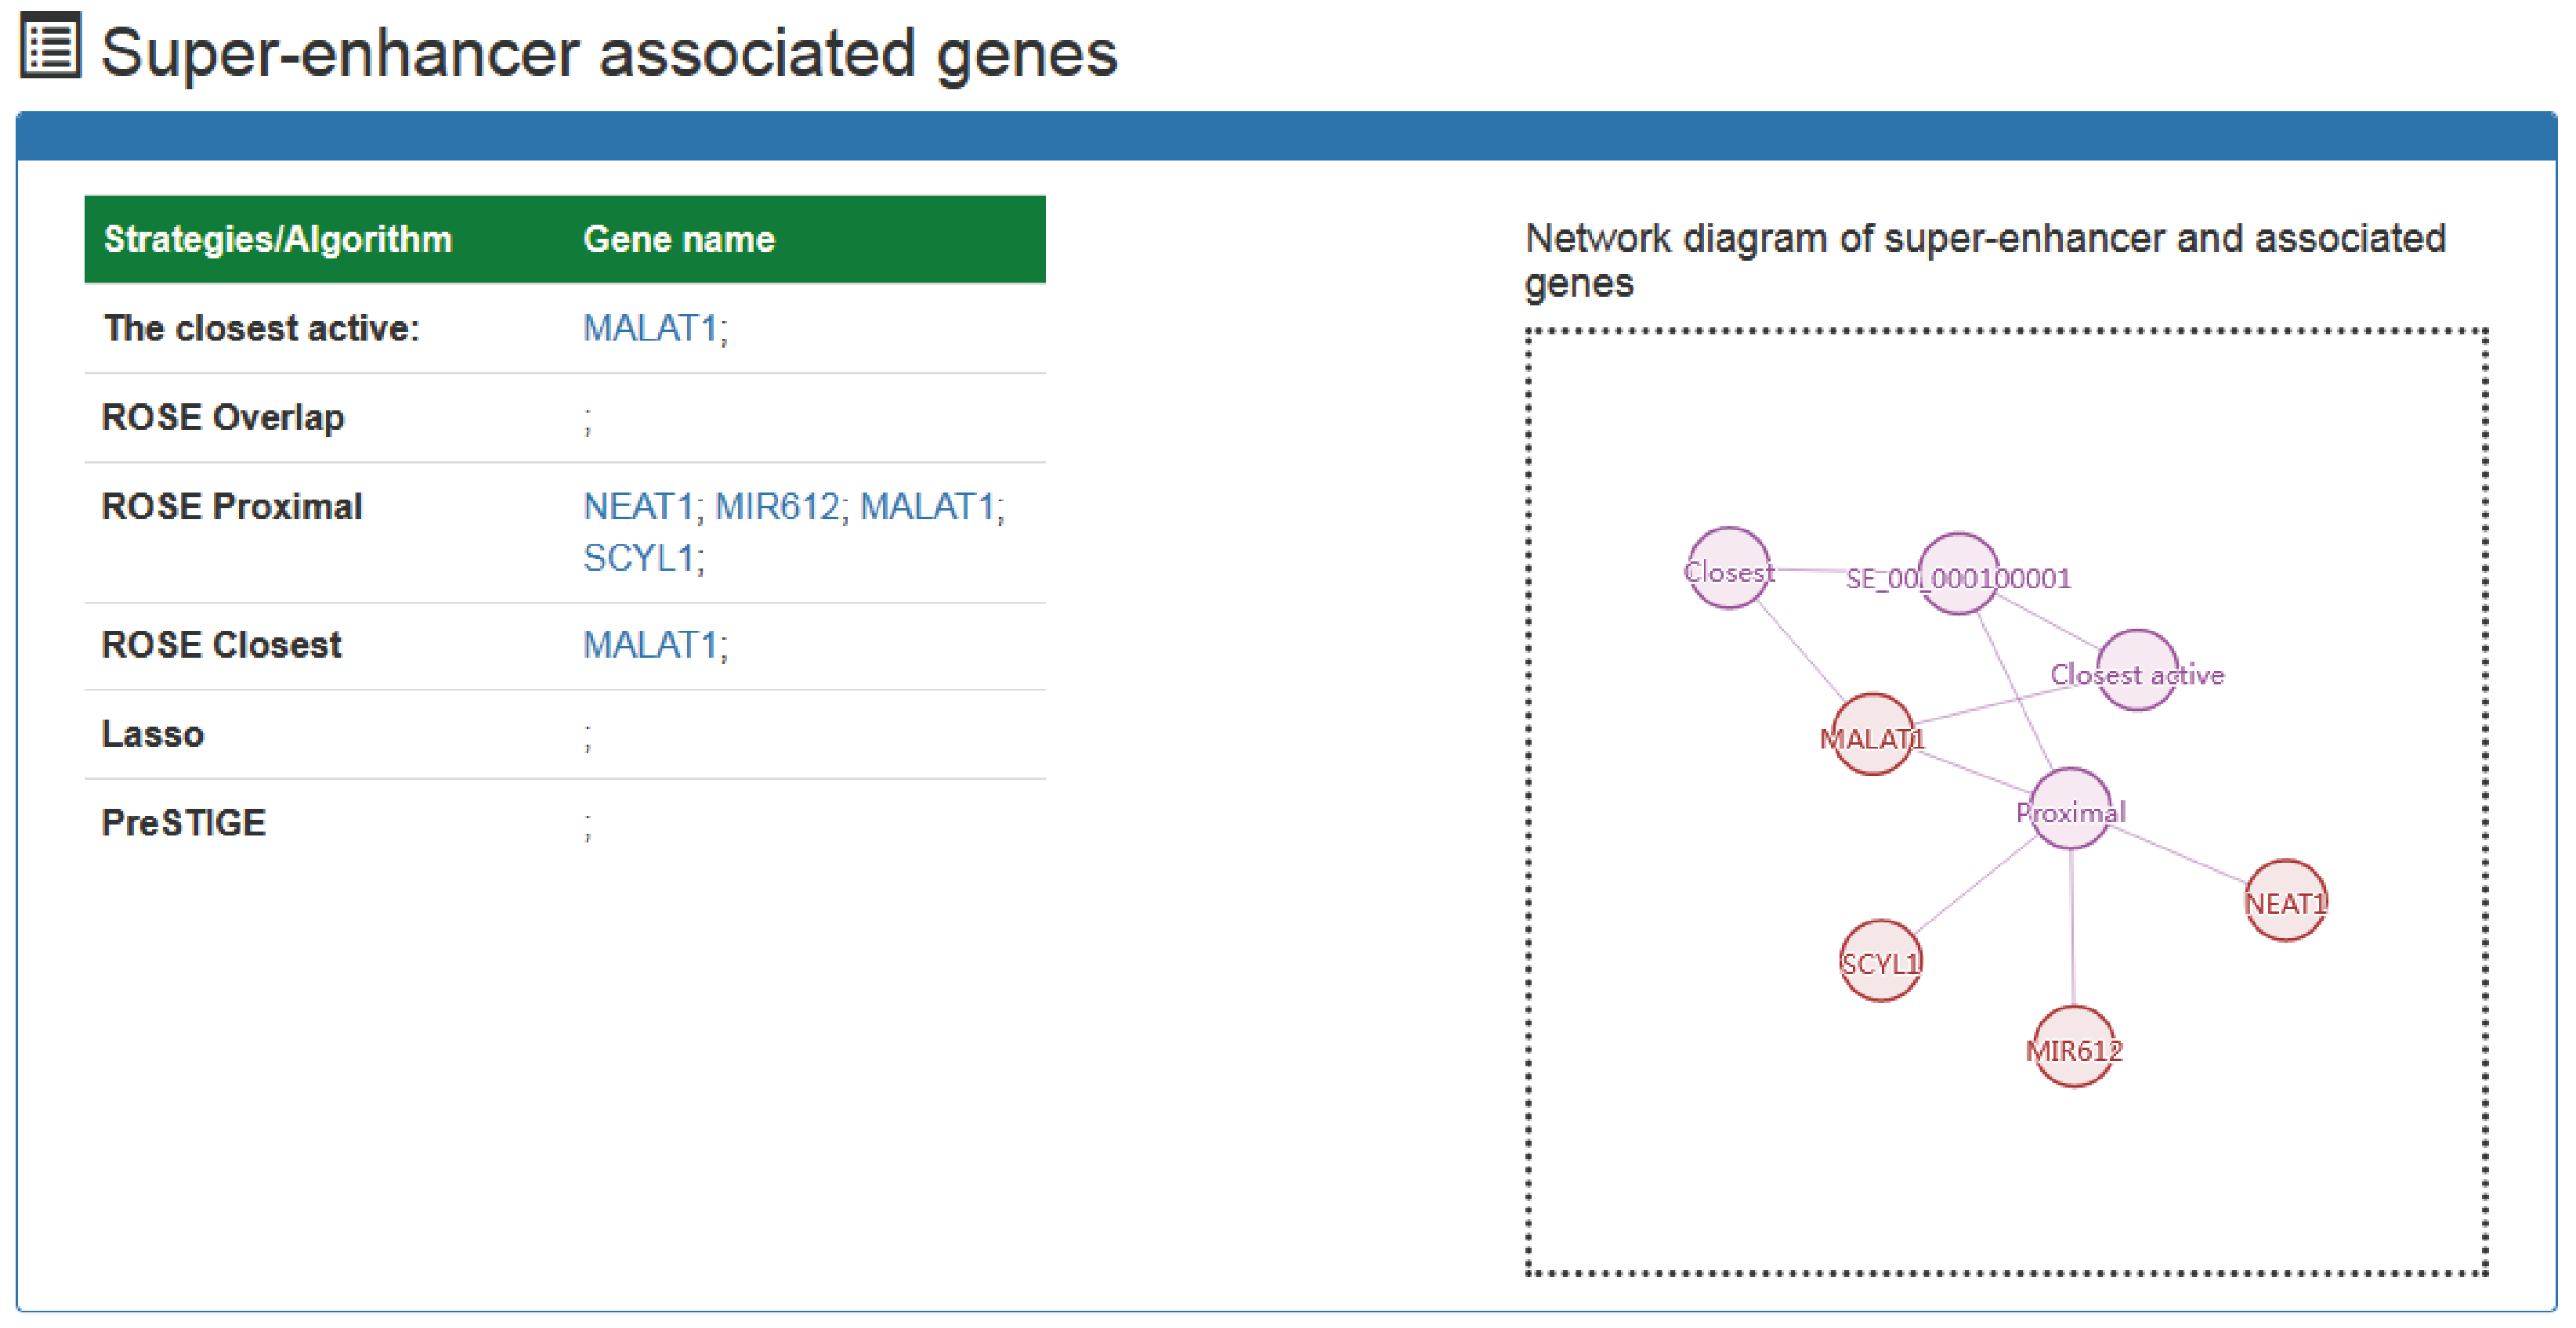Open MALAT1 link in closest active row
The height and width of the screenshot is (1328, 2576).
point(650,328)
